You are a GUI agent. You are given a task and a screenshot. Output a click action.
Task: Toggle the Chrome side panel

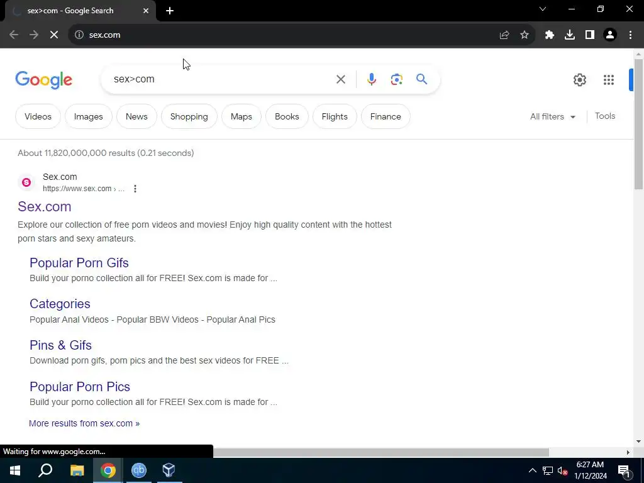point(590,35)
